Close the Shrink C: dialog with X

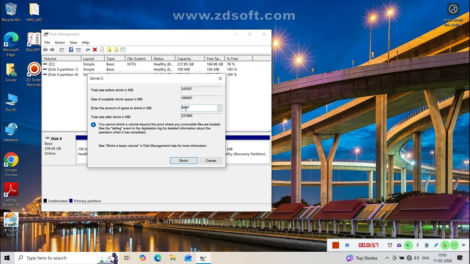point(220,78)
